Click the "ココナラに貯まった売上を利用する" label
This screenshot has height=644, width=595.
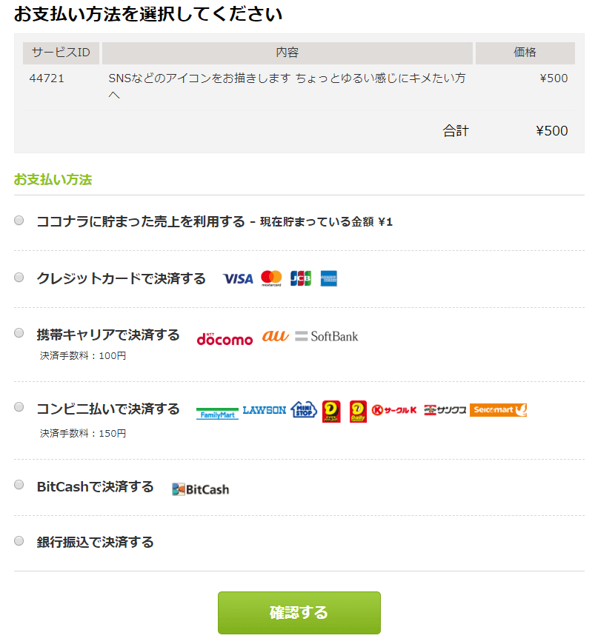pos(141,222)
